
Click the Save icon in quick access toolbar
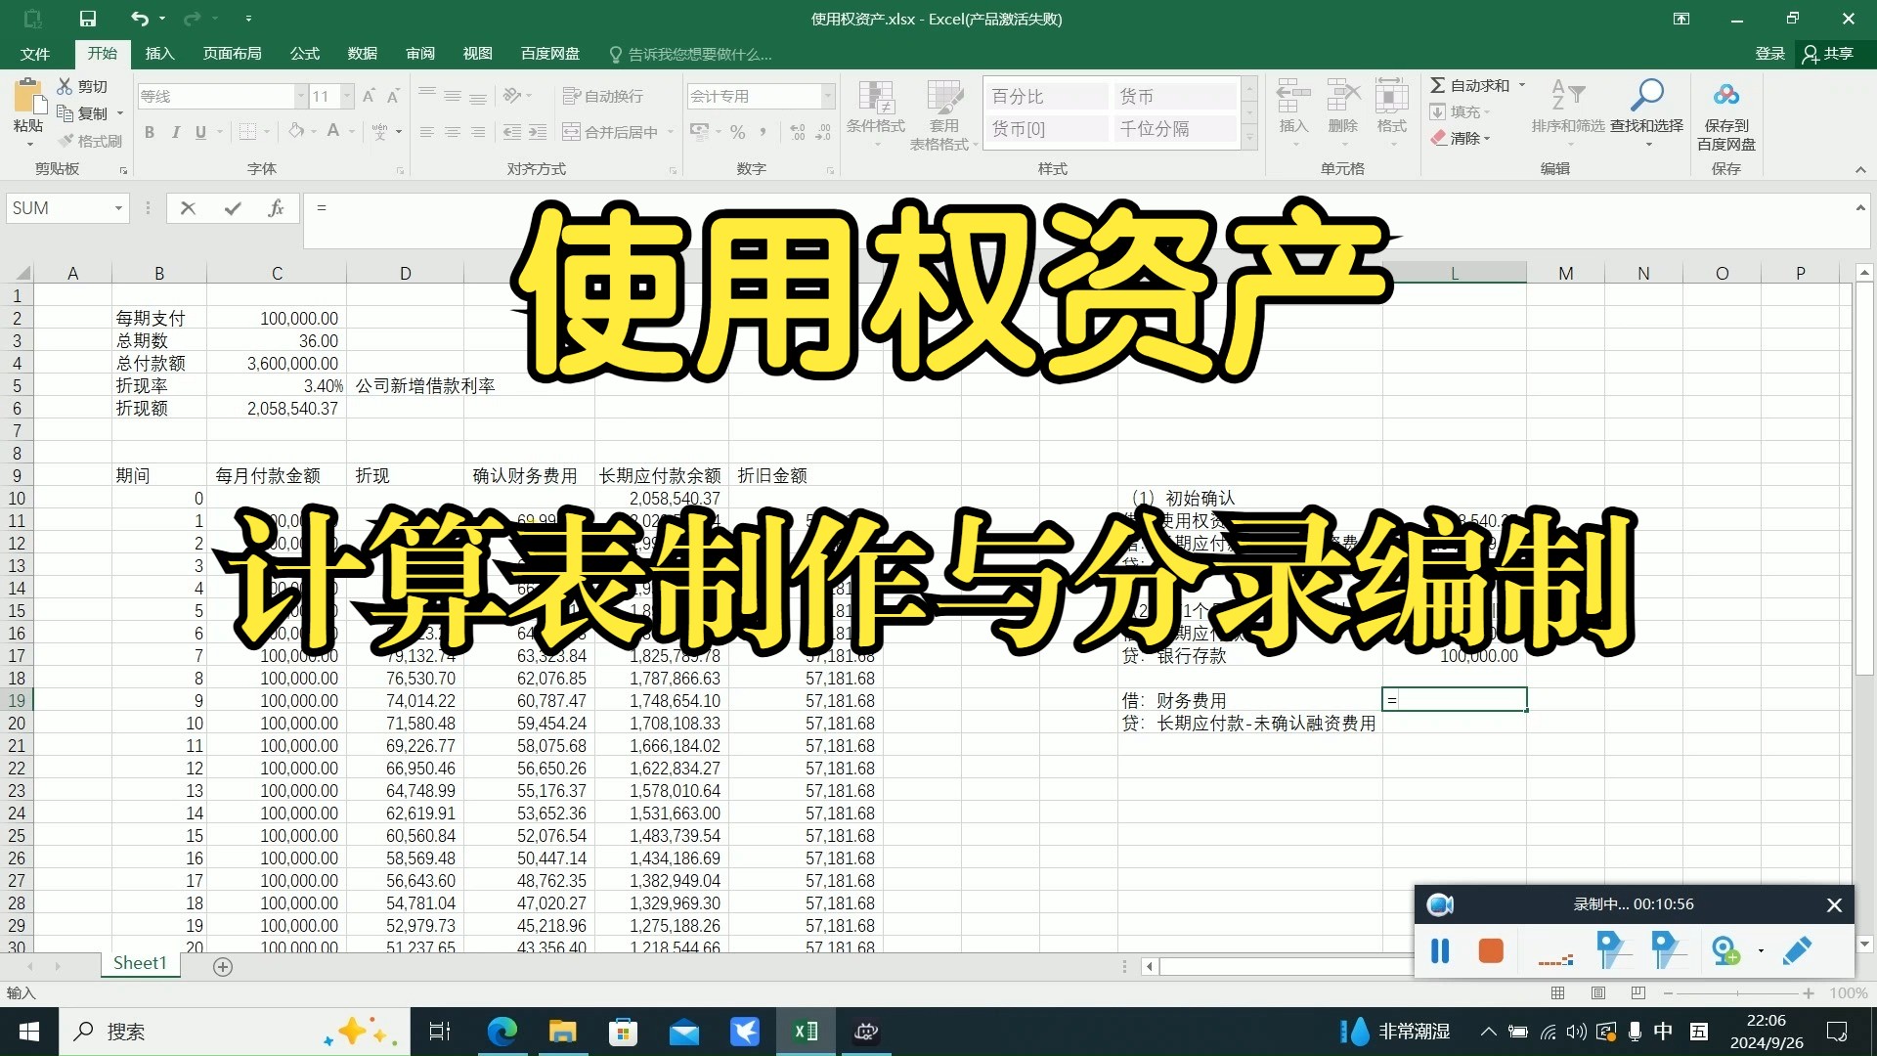pyautogui.click(x=88, y=19)
